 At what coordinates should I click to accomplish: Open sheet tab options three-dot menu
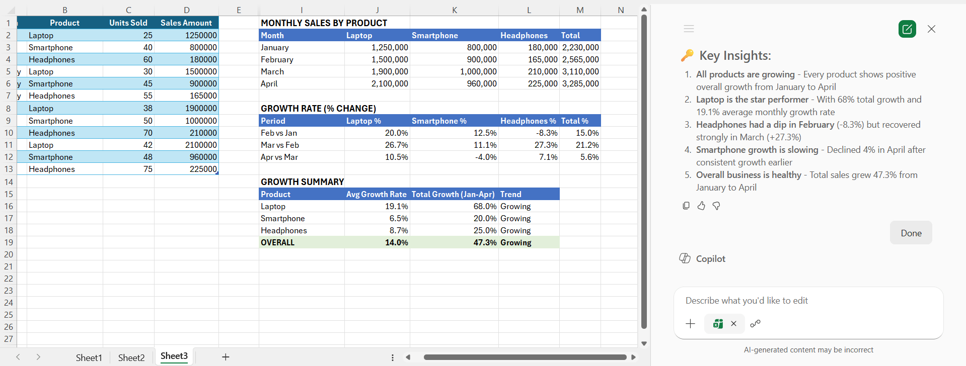point(393,357)
